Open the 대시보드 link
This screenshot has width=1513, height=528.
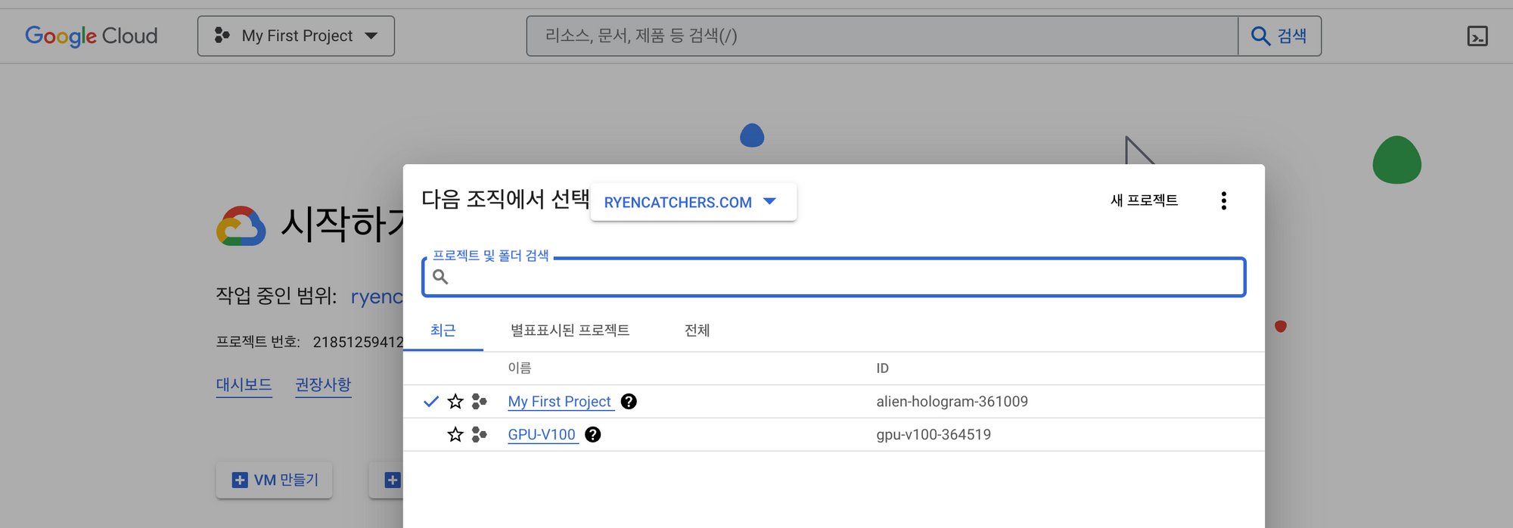point(244,385)
